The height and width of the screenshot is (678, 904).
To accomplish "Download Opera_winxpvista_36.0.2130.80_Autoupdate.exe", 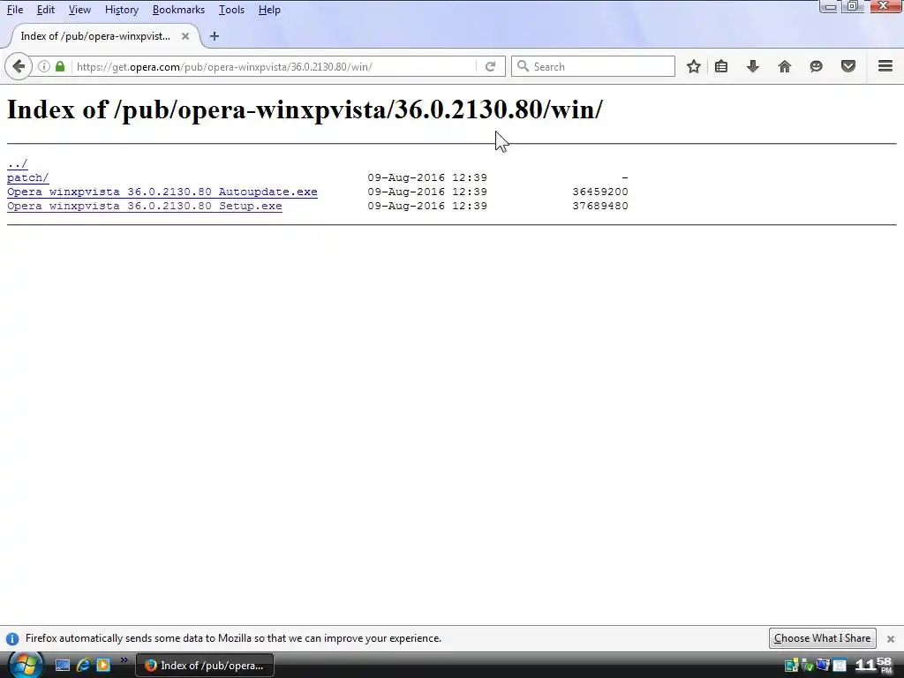I will coord(162,192).
